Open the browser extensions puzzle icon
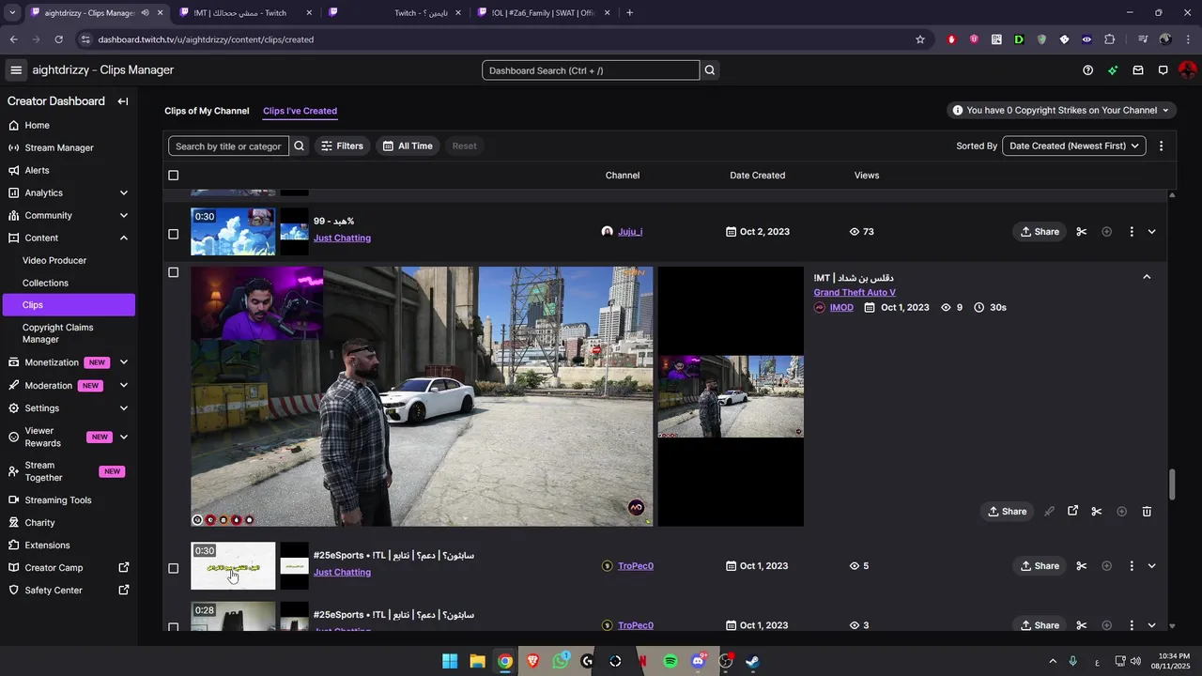Viewport: 1202px width, 676px height. 1110,39
